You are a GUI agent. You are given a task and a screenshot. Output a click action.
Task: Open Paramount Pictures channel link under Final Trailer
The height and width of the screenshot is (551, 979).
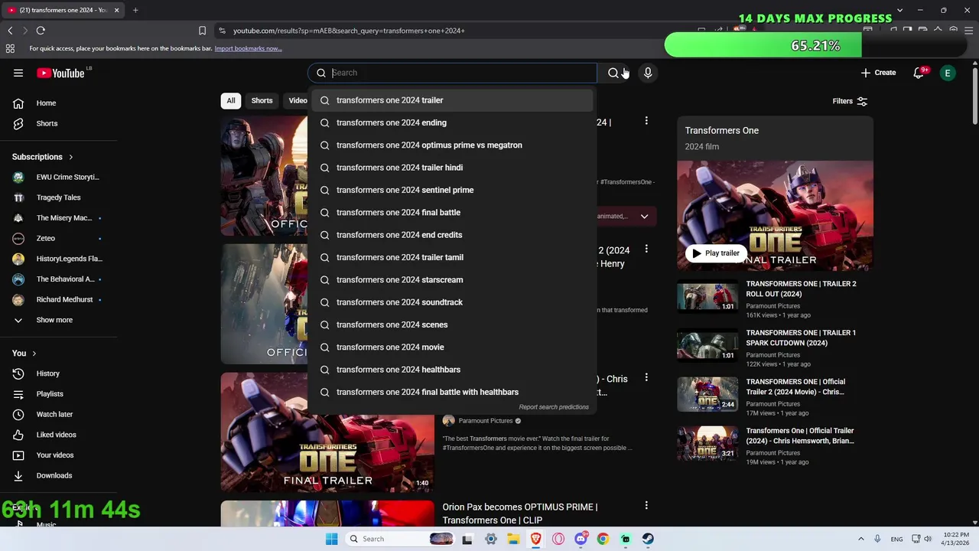pos(486,421)
